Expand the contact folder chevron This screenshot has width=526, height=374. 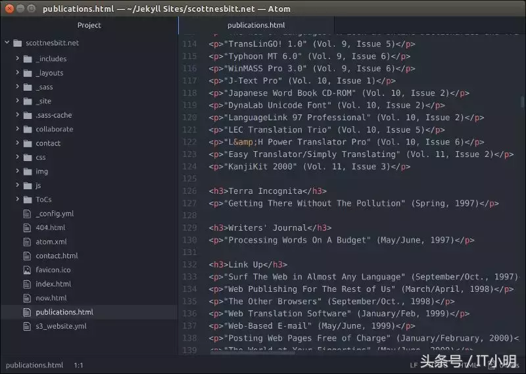18,143
